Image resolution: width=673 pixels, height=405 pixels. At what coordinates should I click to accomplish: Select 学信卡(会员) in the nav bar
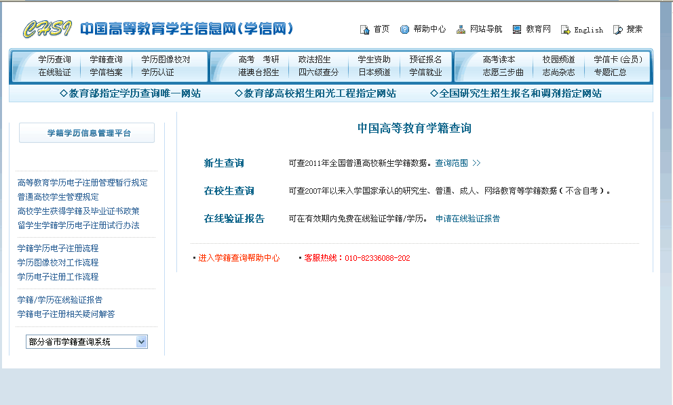coord(618,59)
